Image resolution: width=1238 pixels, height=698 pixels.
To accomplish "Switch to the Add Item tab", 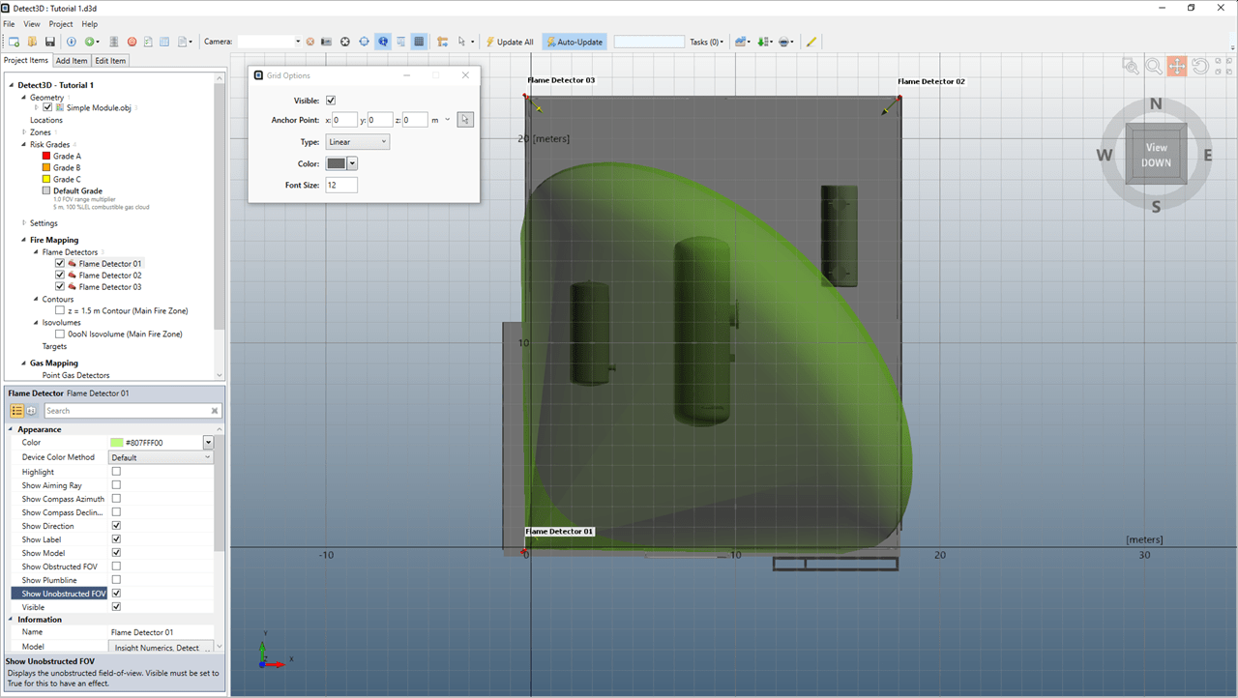I will click(x=72, y=61).
